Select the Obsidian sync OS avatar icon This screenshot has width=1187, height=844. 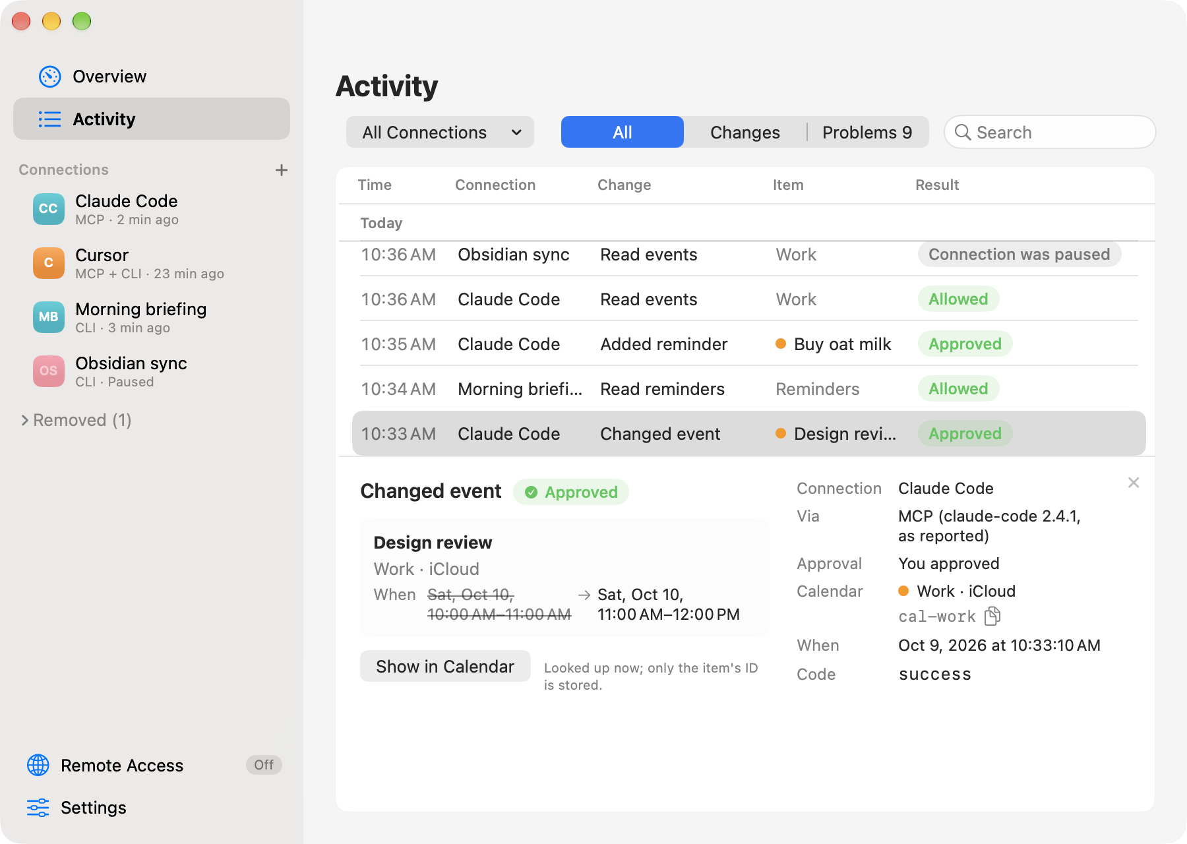pyautogui.click(x=49, y=371)
